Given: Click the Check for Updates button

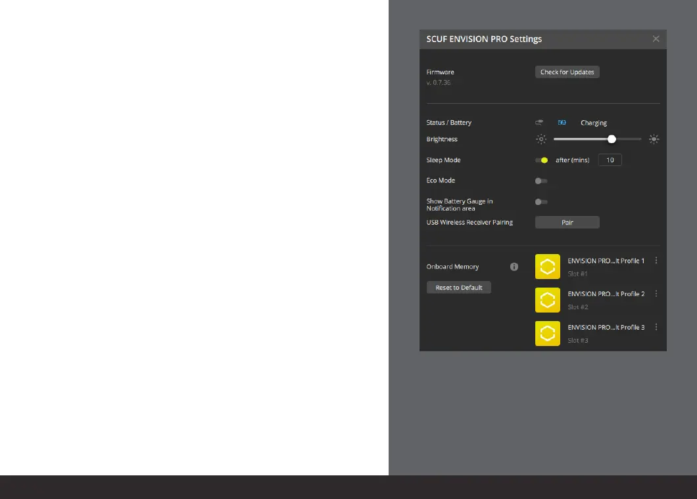Looking at the screenshot, I should click(x=567, y=72).
